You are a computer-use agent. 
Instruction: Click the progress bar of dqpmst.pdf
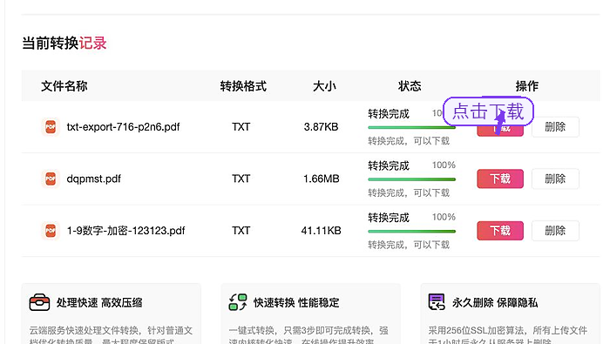(411, 179)
